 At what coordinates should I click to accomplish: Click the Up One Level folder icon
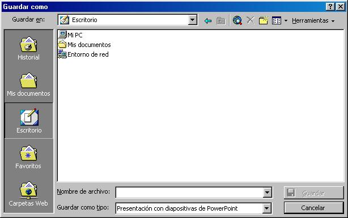click(220, 21)
